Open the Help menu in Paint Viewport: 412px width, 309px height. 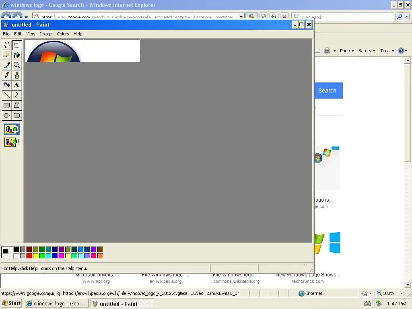tap(78, 34)
